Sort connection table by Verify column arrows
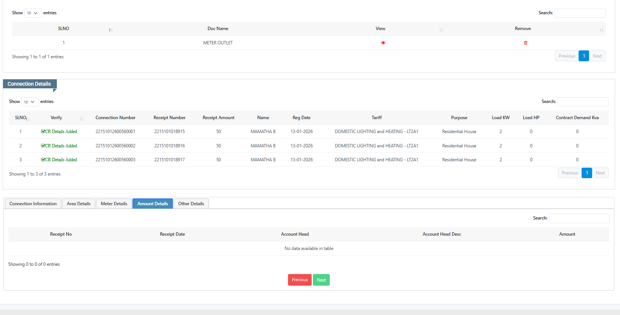Viewport: 620px width, 315px height. pyautogui.click(x=82, y=119)
